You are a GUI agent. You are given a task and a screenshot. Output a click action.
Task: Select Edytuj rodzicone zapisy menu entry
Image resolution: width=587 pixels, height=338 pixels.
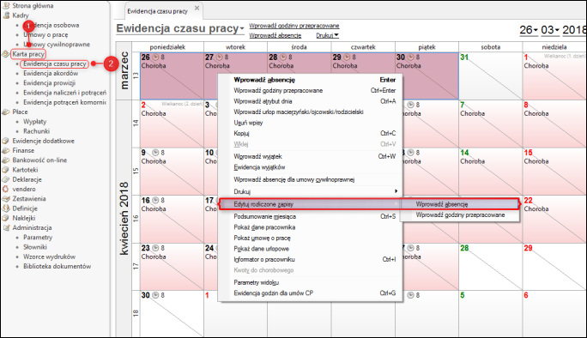point(311,204)
